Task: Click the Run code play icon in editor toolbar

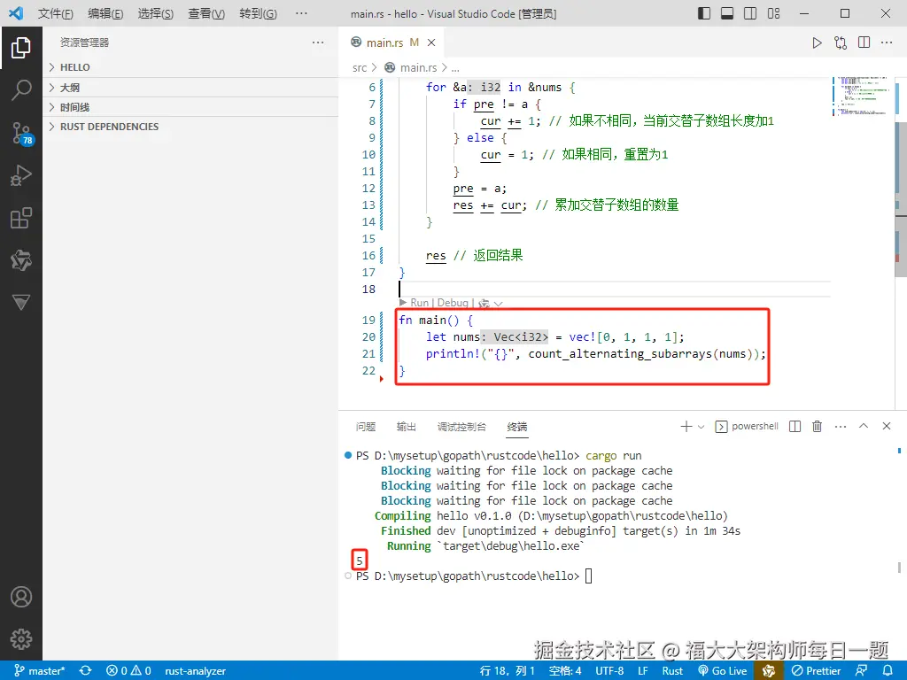Action: point(817,42)
